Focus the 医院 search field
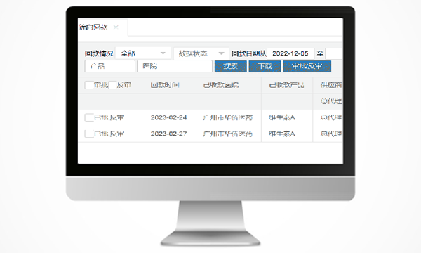This screenshot has width=421, height=253. (175, 66)
